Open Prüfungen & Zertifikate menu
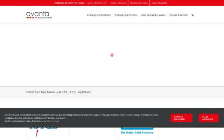This screenshot has width=224, height=140. coord(99,15)
